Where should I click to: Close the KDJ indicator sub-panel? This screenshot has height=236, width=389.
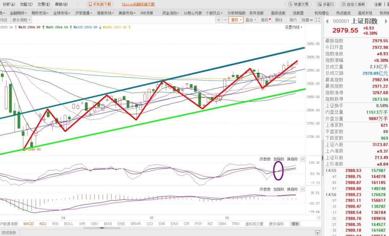303,159
